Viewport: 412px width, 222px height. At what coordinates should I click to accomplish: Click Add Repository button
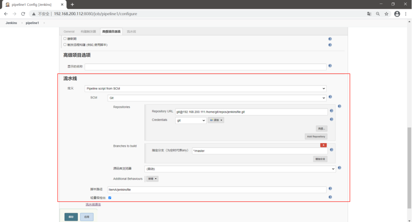[x=316, y=137]
